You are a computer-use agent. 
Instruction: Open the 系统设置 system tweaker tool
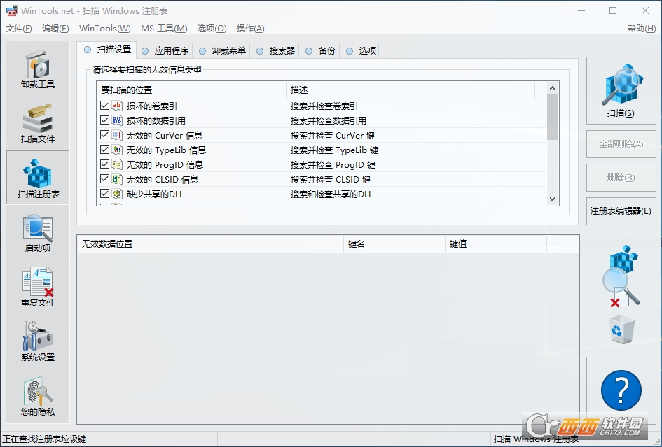pyautogui.click(x=38, y=342)
